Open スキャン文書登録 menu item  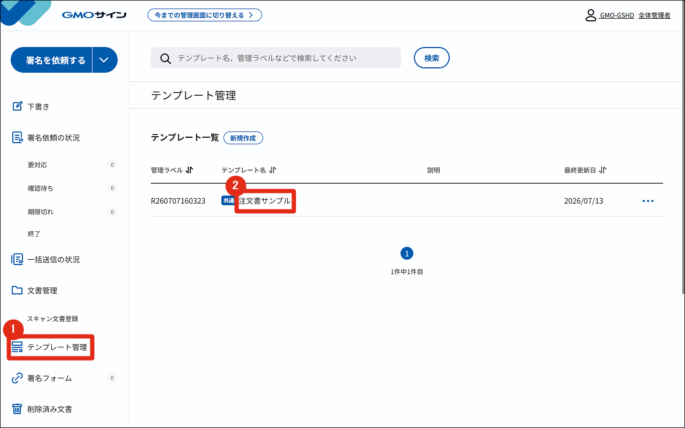point(53,318)
